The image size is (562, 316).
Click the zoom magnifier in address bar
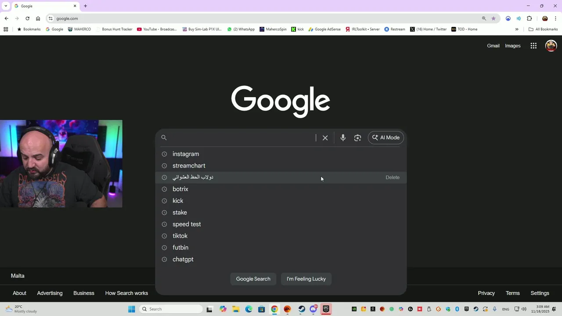click(x=484, y=18)
